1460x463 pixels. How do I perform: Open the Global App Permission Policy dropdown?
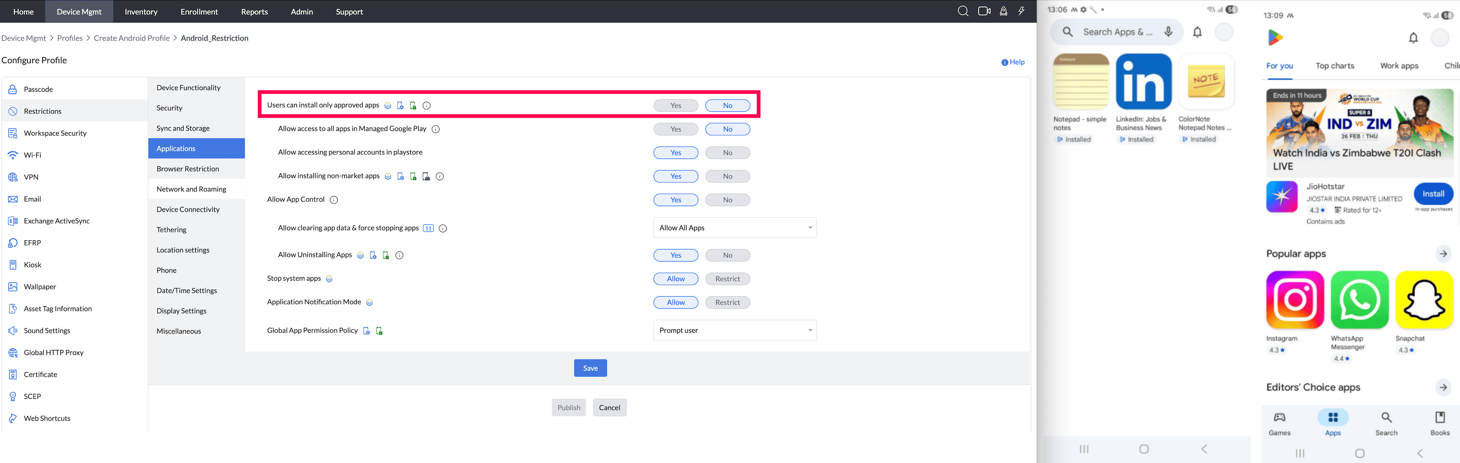coord(735,330)
